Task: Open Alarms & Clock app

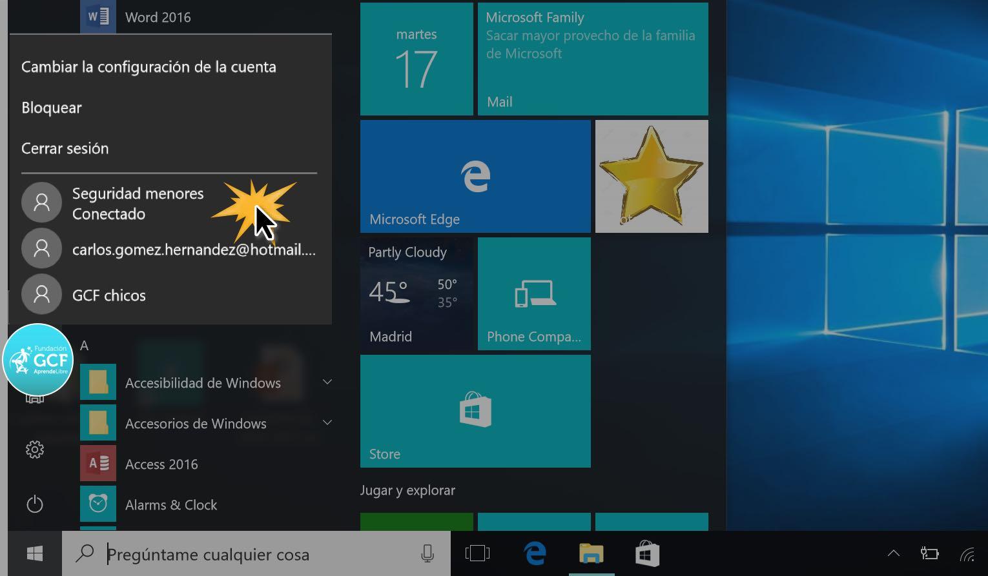Action: point(205,504)
